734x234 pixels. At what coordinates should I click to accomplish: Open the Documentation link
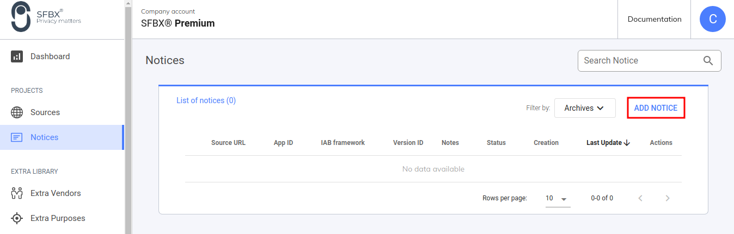tap(654, 20)
